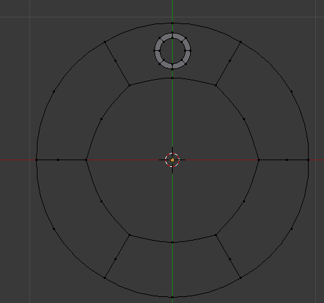Select the rightmost outer vertex on the red axis
The width and height of the screenshot is (324, 303).
[x=309, y=160]
